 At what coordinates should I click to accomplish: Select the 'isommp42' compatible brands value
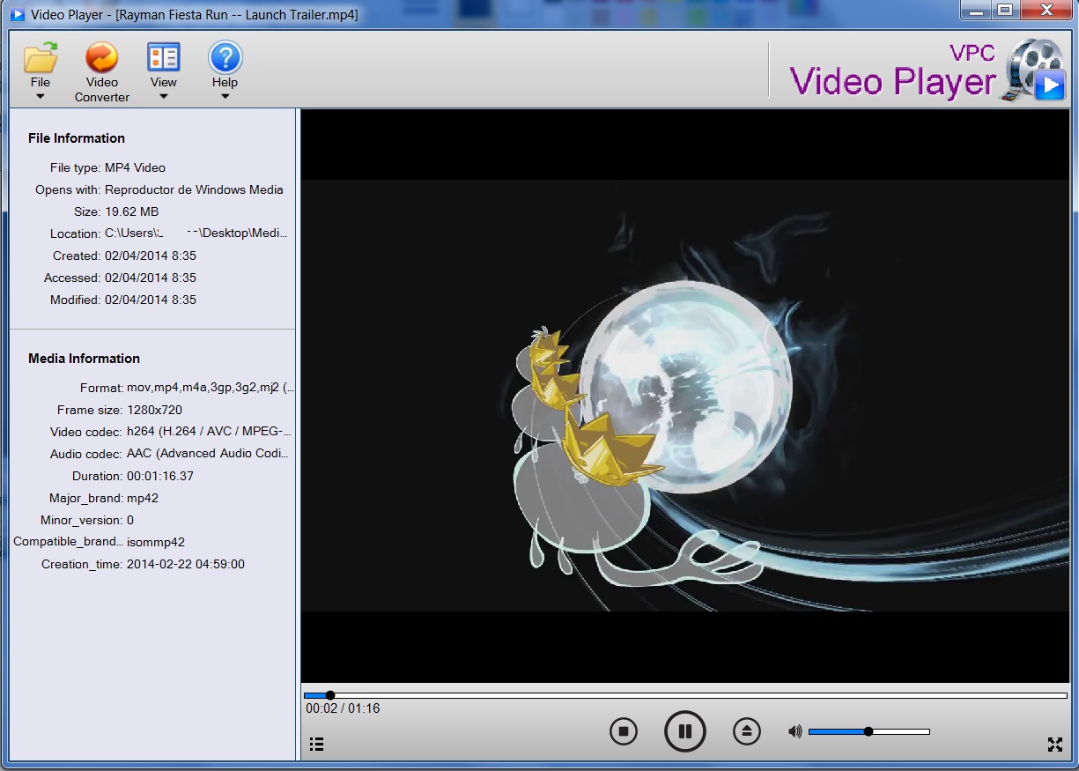point(156,542)
